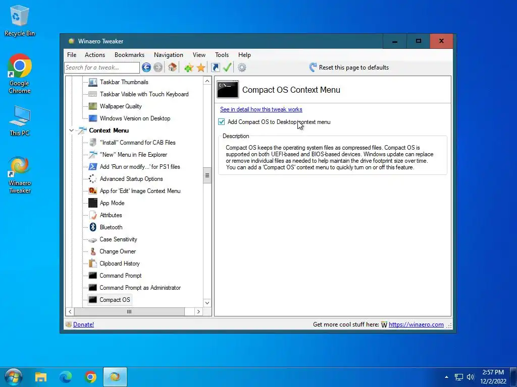Select This PC desktop icon
517x387 pixels.
20,121
